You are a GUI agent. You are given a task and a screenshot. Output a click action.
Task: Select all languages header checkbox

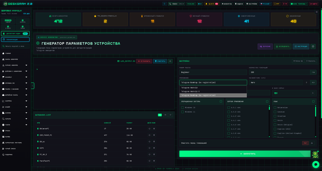pyautogui.click(x=313, y=101)
